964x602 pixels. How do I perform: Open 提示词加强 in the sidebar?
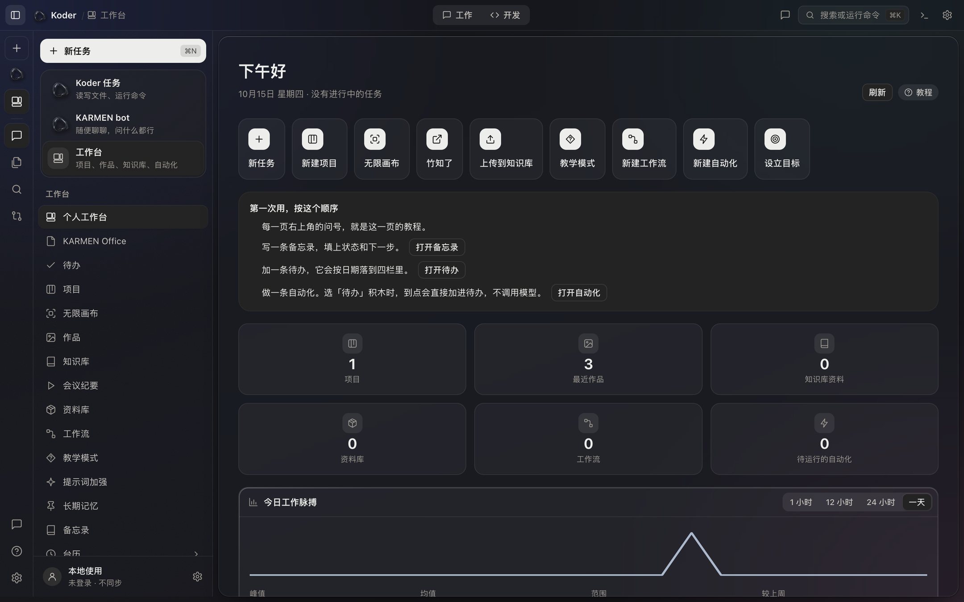click(x=123, y=482)
